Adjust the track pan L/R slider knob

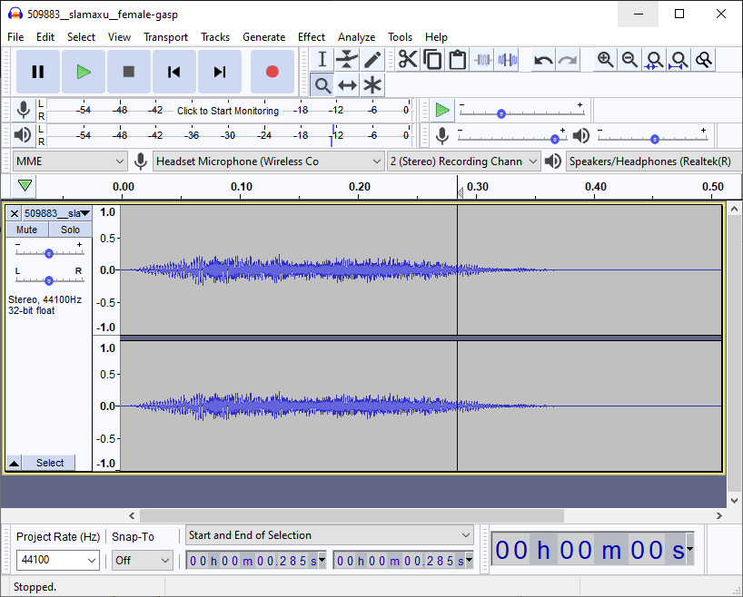click(x=49, y=280)
